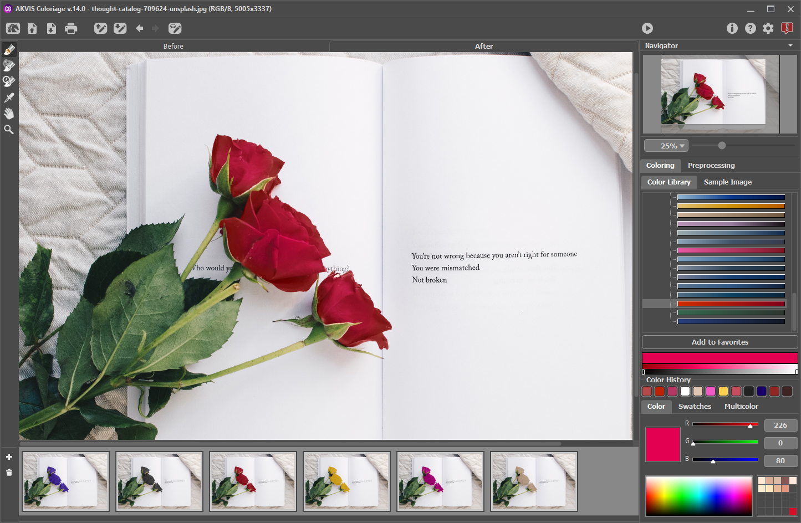Screen dimensions: 801x523
Task: Select the Pencil tool in left toolbar
Action: 9,50
